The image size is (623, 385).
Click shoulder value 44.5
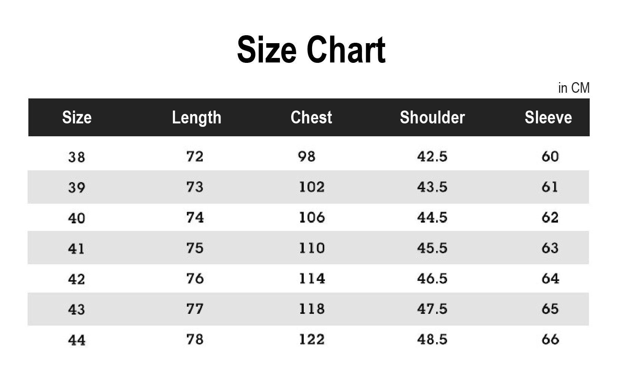(x=432, y=217)
